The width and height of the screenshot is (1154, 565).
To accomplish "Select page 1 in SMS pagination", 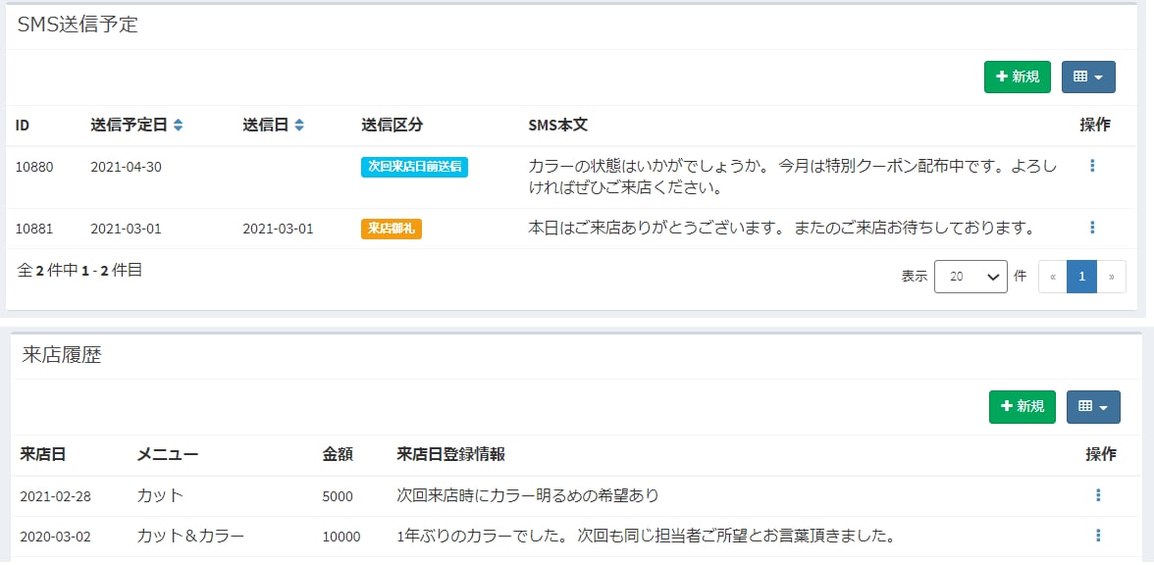I will click(x=1081, y=277).
